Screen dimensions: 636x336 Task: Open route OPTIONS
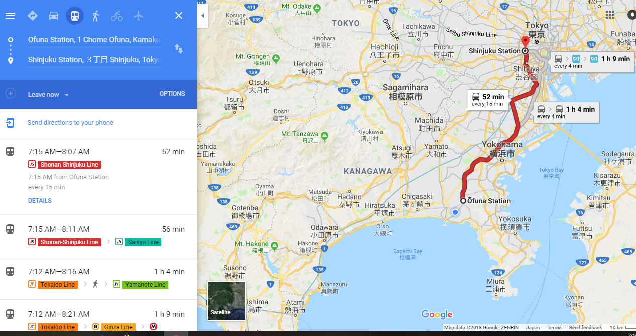172,94
